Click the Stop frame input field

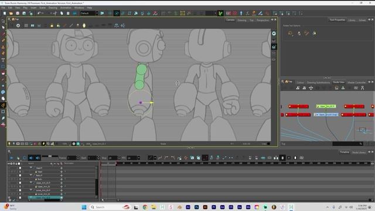[x=112, y=158]
